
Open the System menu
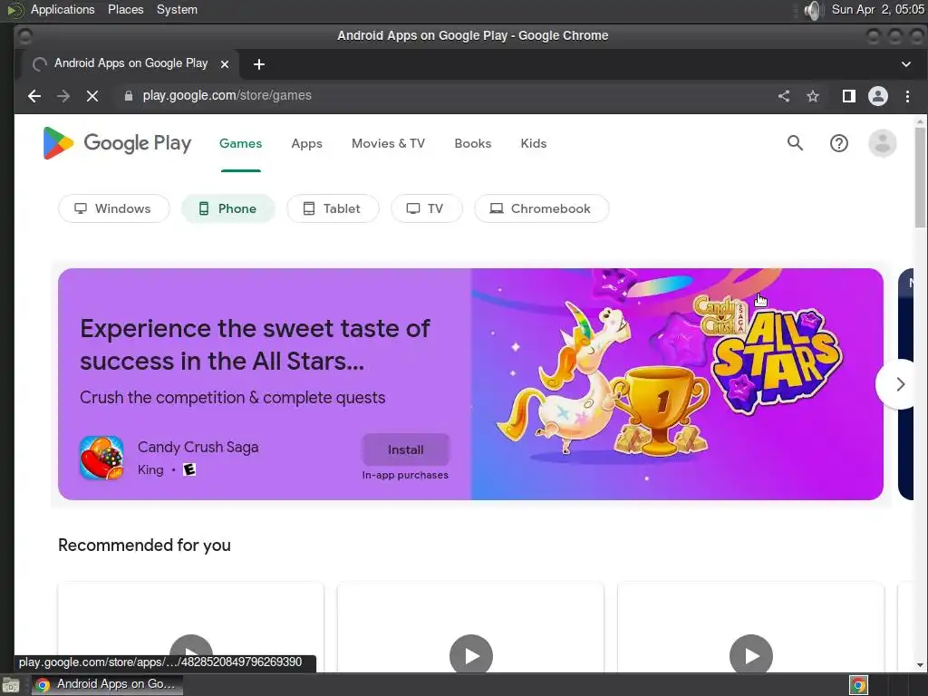[x=177, y=9]
